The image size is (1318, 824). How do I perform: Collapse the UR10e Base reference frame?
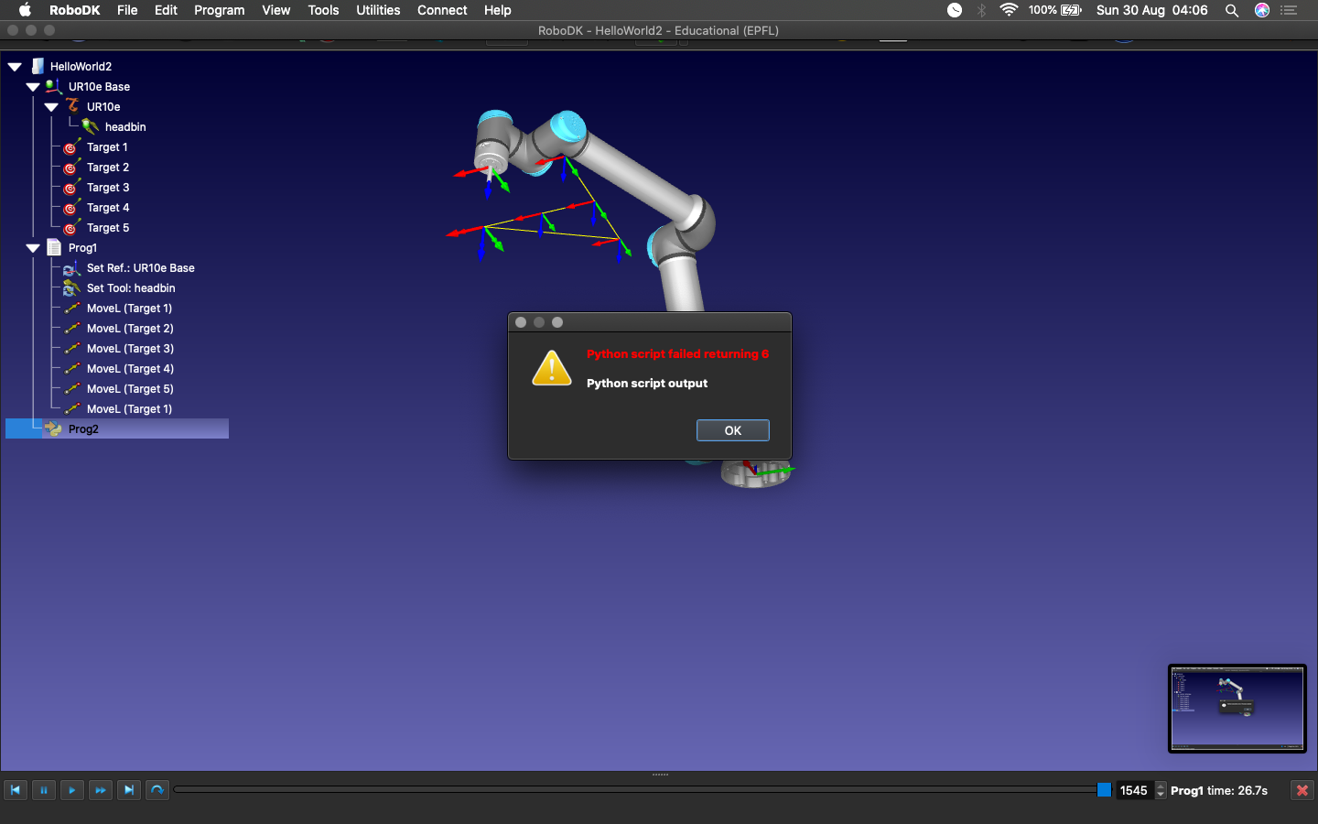click(x=33, y=87)
